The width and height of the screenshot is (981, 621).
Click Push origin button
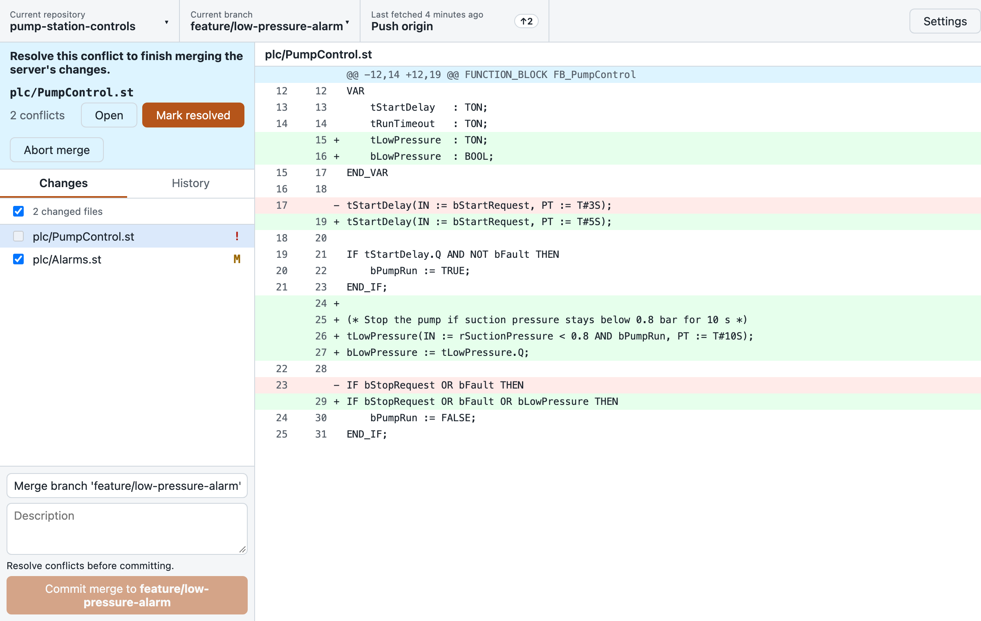pyautogui.click(x=455, y=21)
